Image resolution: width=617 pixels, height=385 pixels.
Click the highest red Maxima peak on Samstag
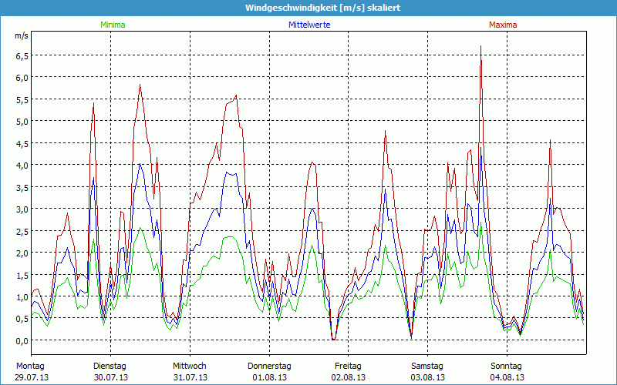pyautogui.click(x=480, y=46)
